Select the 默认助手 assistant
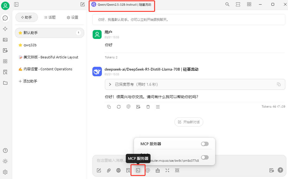This screenshot has height=179, width=288. pos(50,33)
